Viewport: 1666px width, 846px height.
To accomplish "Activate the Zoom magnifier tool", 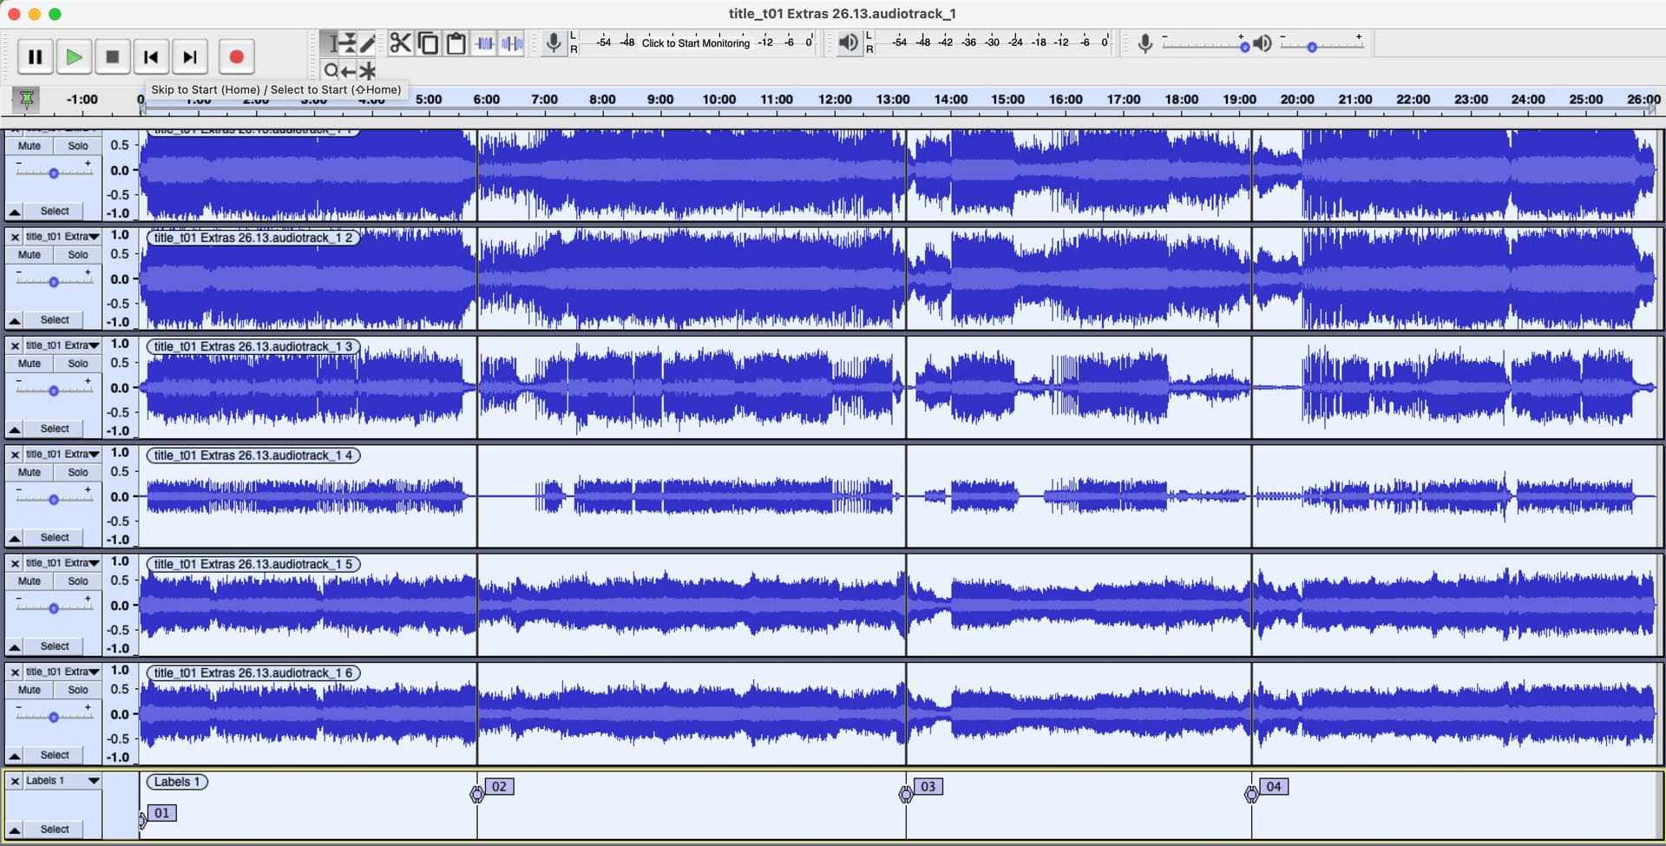I will [331, 71].
